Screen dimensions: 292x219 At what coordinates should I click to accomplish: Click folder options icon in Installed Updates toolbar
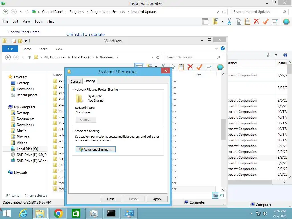click(x=216, y=21)
